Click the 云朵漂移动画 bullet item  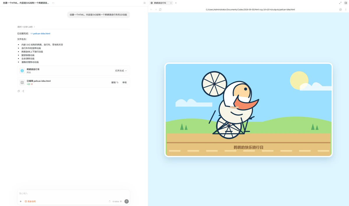(x=28, y=58)
